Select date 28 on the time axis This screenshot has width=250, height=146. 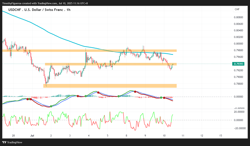click(x=13, y=136)
